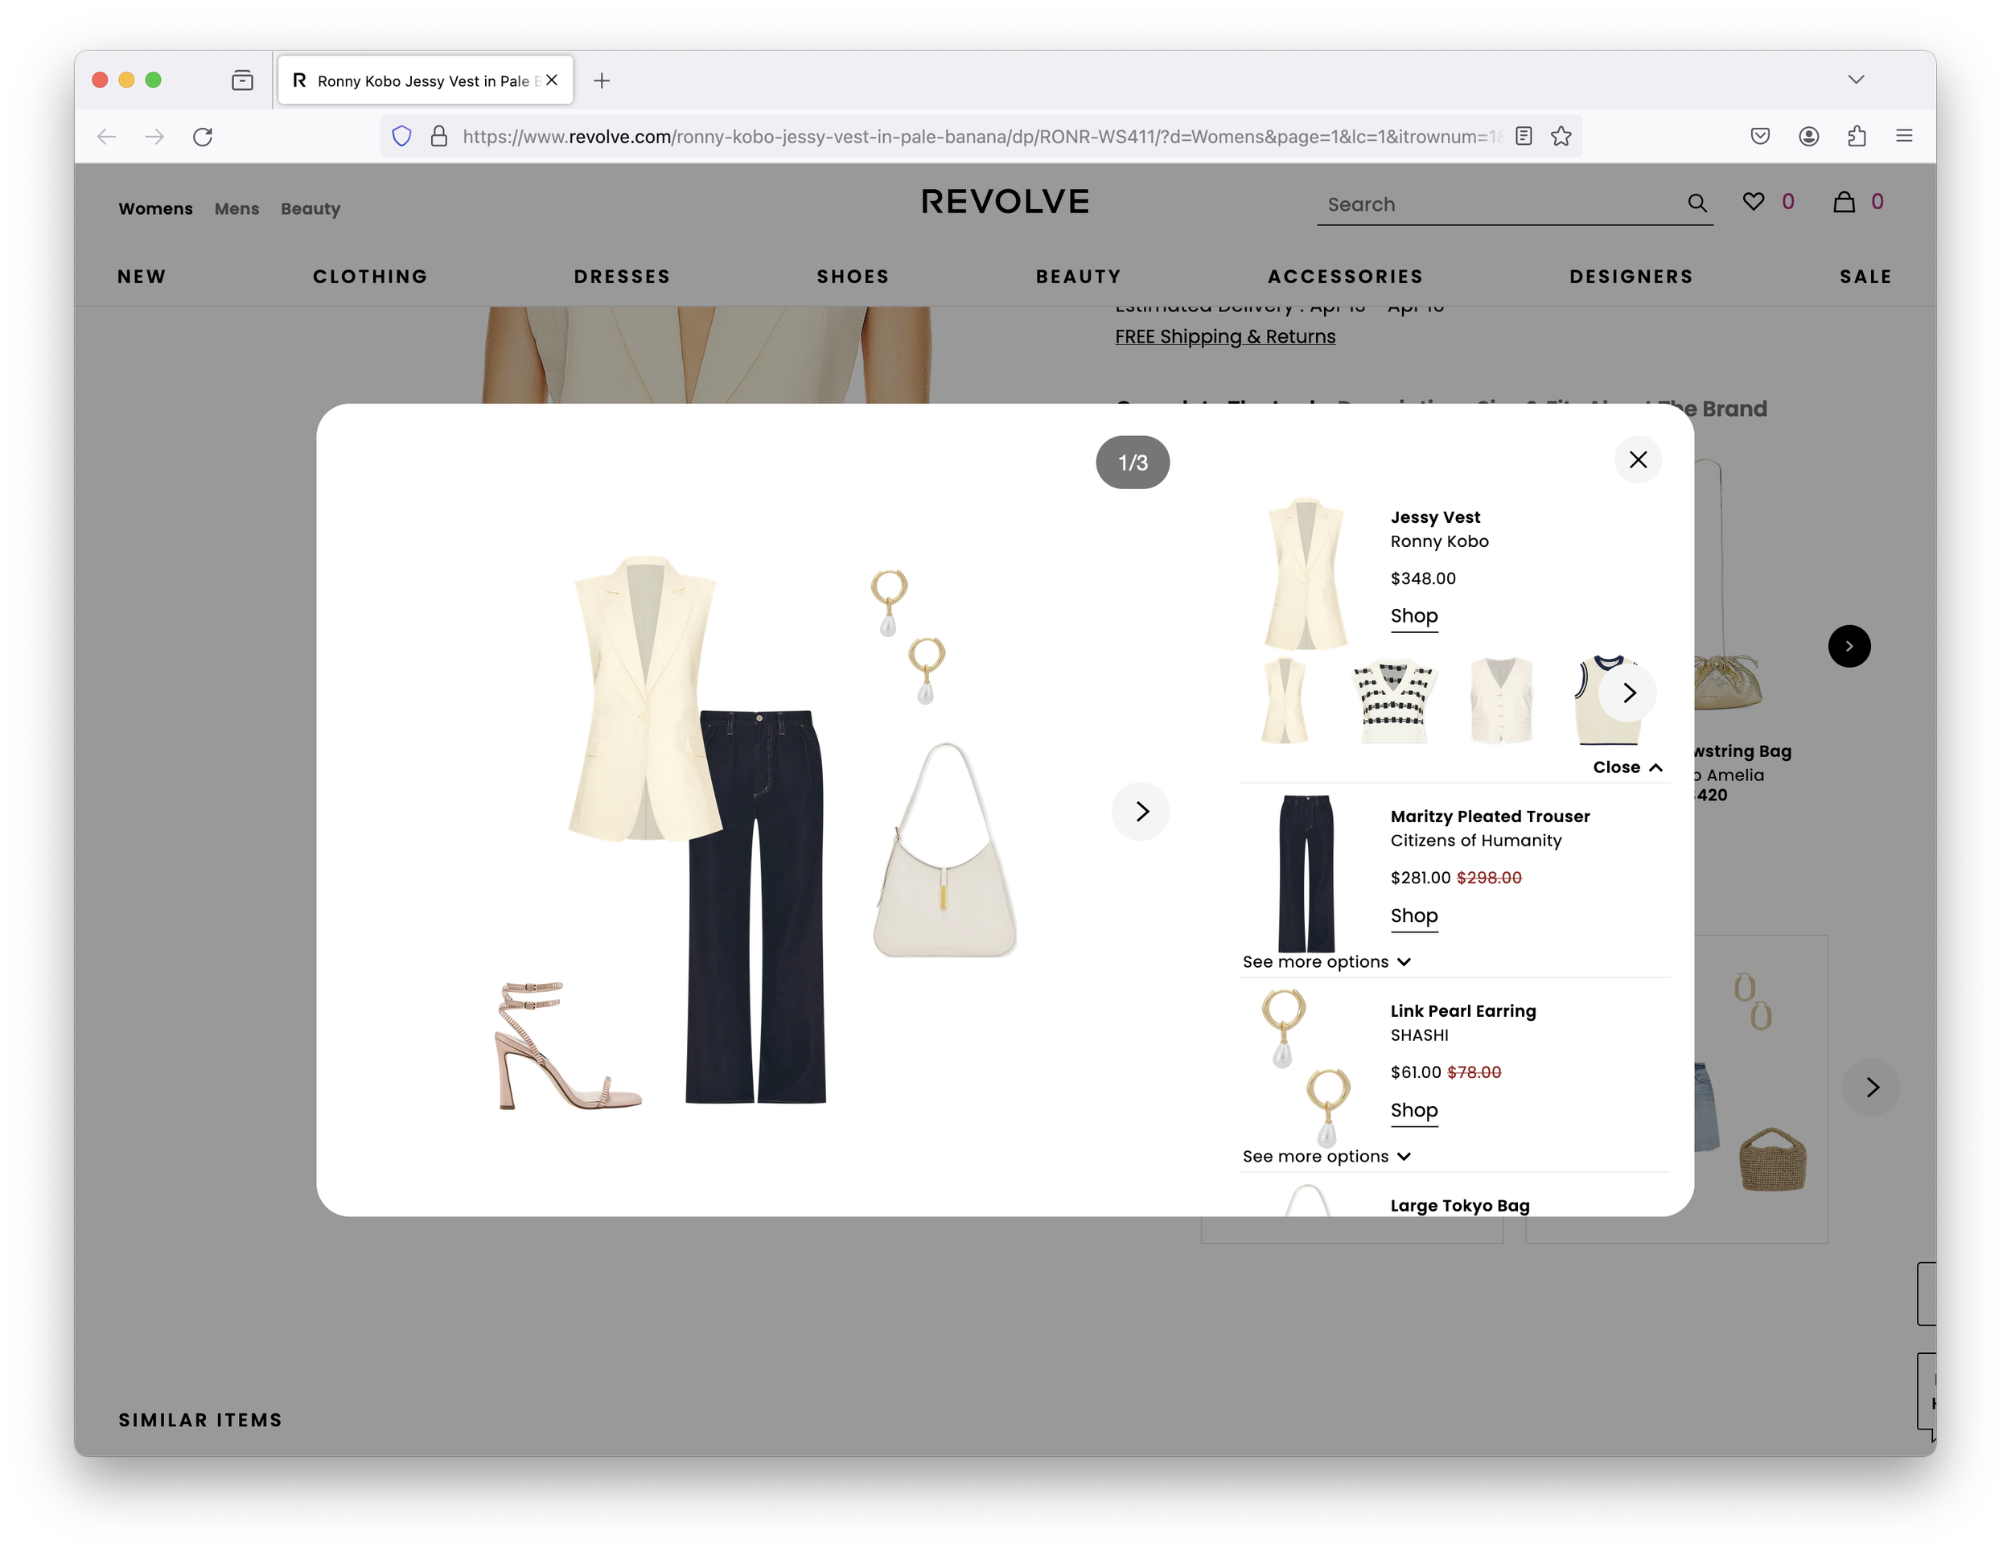Open a new browser tab

click(601, 81)
